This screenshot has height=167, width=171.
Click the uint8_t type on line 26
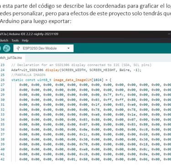click(x=44, y=80)
